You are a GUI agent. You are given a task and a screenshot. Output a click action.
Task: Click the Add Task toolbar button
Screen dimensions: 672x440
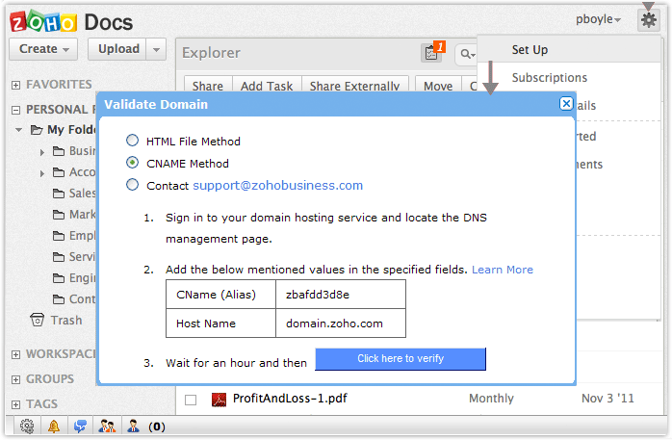click(x=267, y=85)
